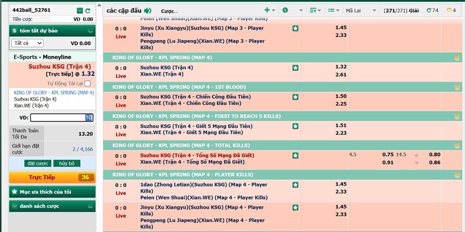Click the VD stake input field
The width and height of the screenshot is (465, 232).
pos(62,118)
